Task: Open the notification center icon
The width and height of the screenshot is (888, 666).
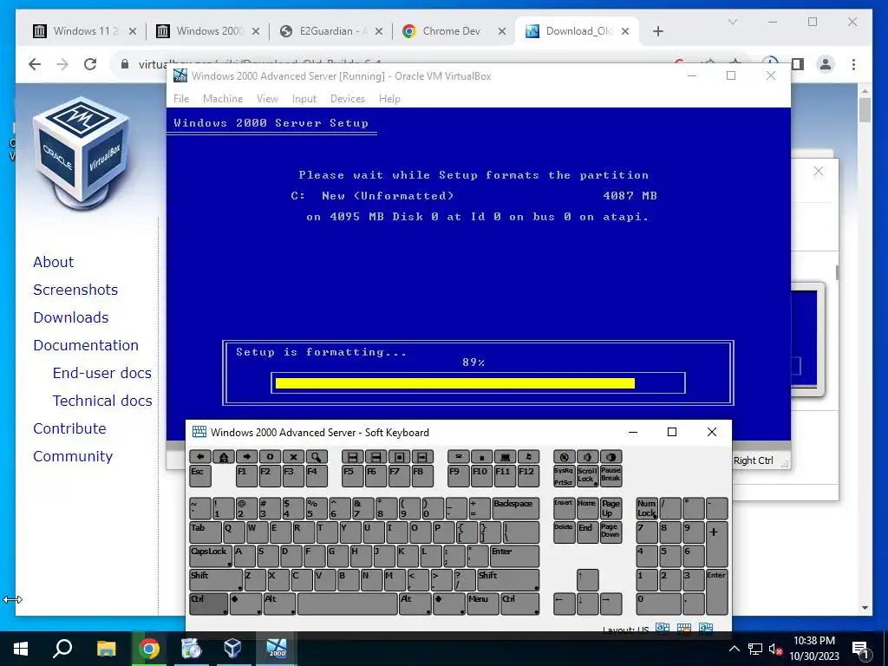Action: (x=861, y=649)
